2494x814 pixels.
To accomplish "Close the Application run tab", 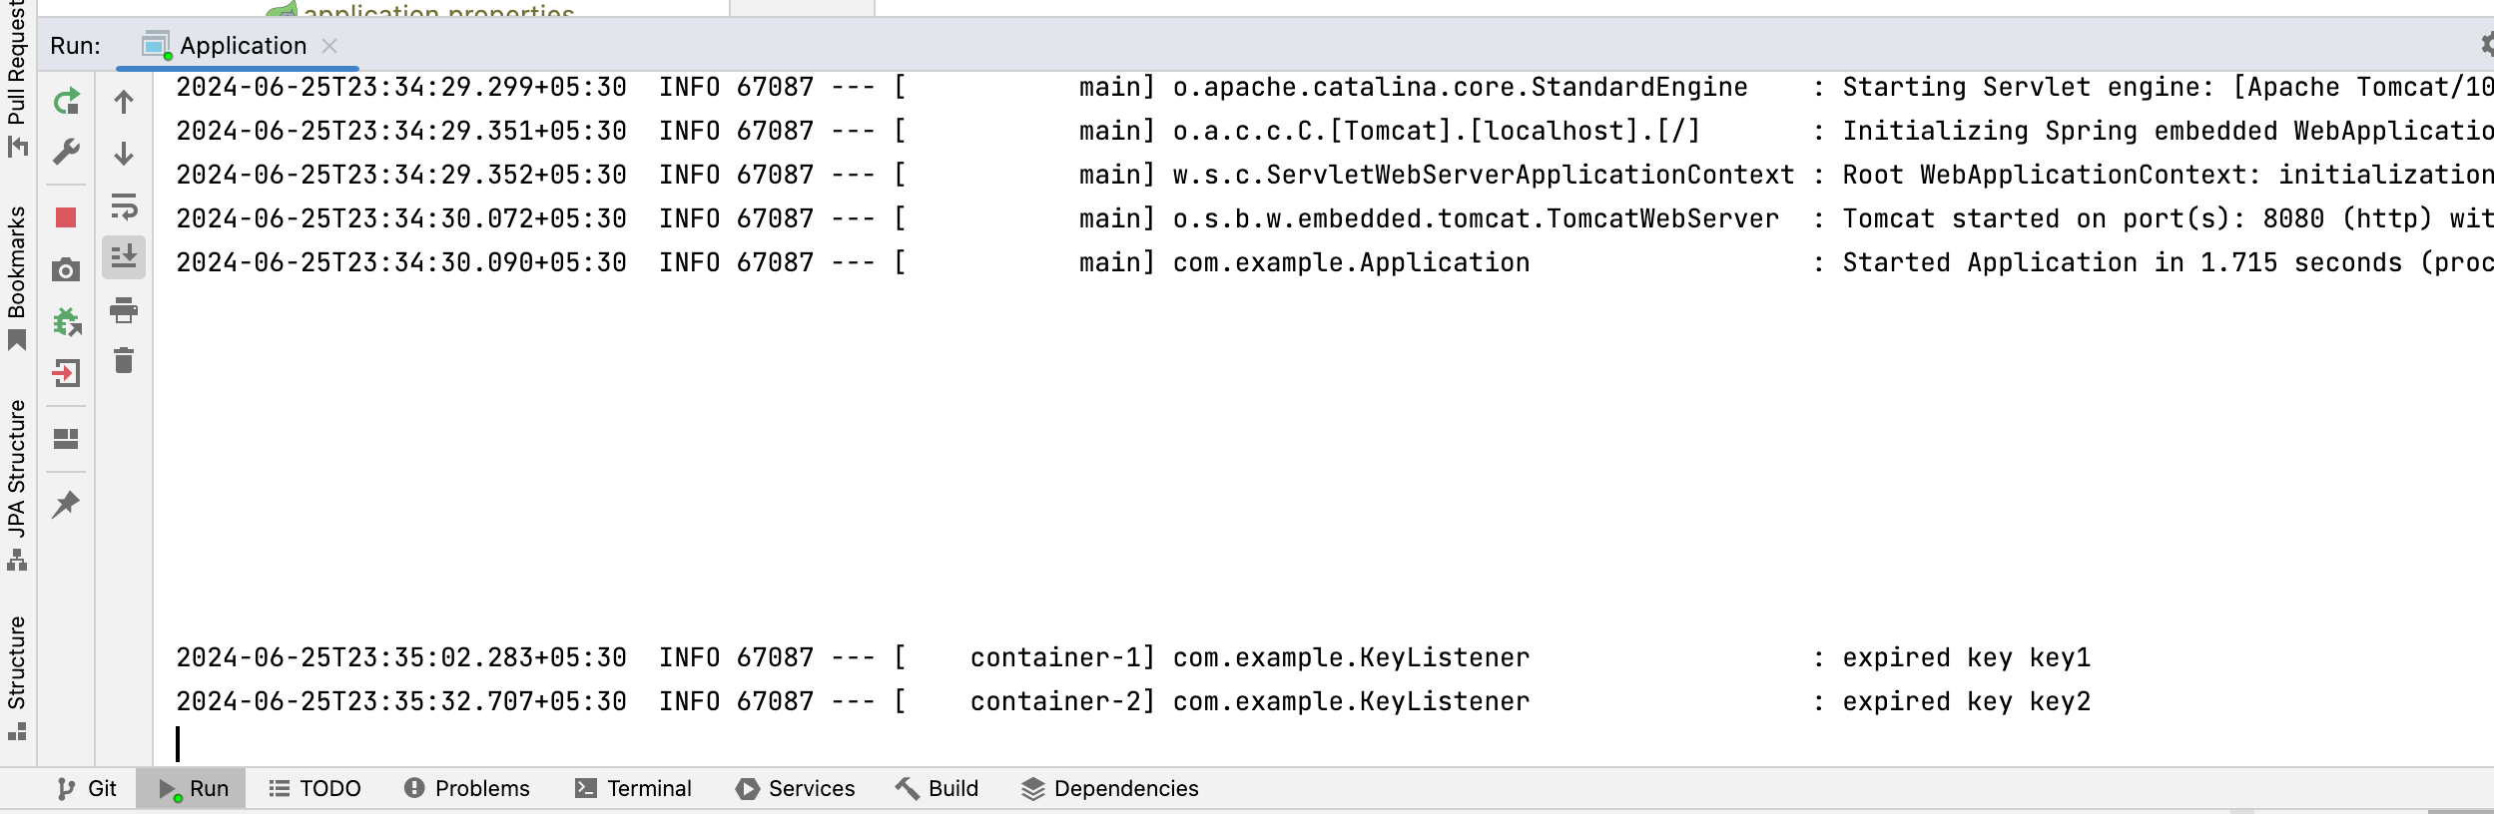I will 329,46.
